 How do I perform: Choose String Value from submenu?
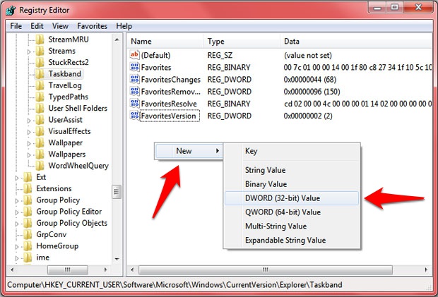click(292, 170)
